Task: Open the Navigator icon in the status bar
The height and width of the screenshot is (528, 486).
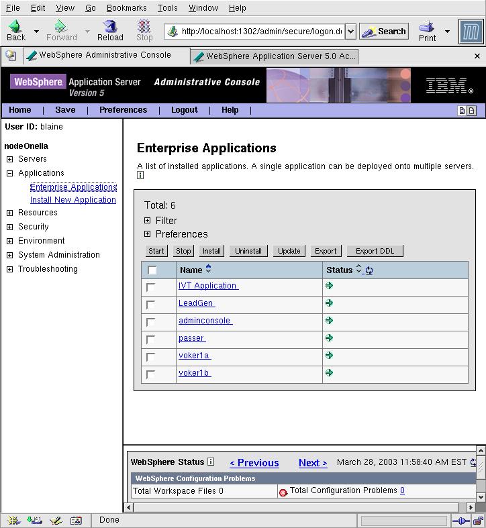Action: pyautogui.click(x=13, y=521)
